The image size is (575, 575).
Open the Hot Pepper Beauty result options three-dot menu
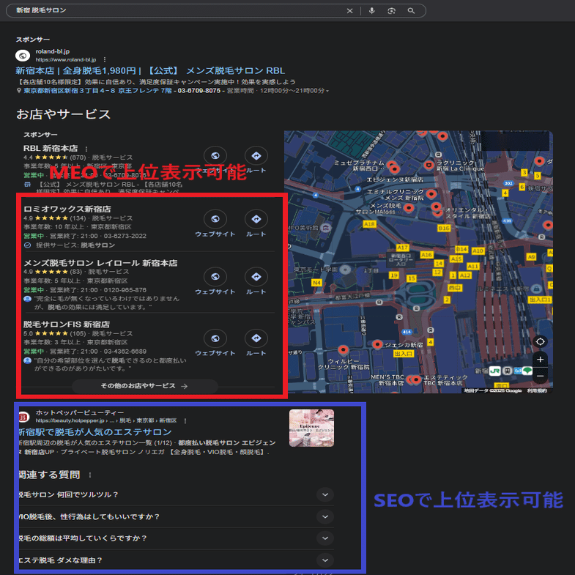click(185, 420)
